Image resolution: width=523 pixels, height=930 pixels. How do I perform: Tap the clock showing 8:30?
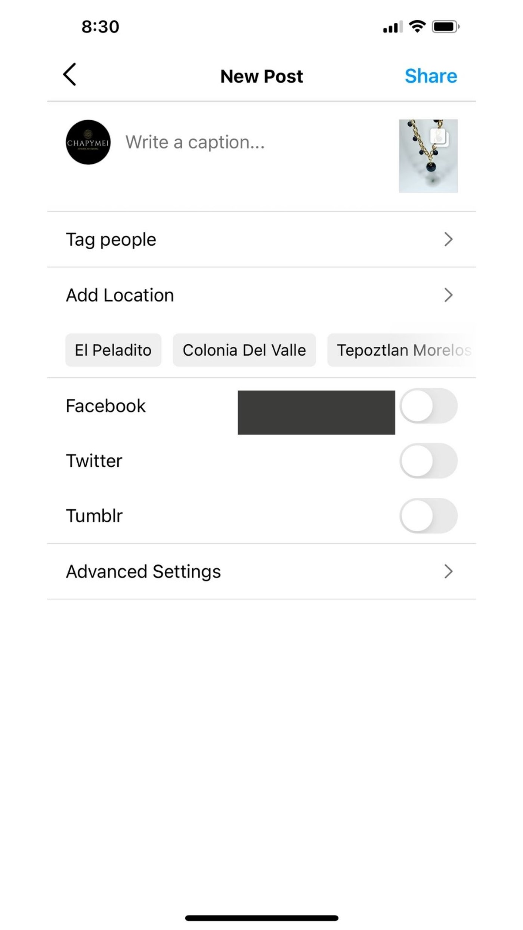coord(99,26)
